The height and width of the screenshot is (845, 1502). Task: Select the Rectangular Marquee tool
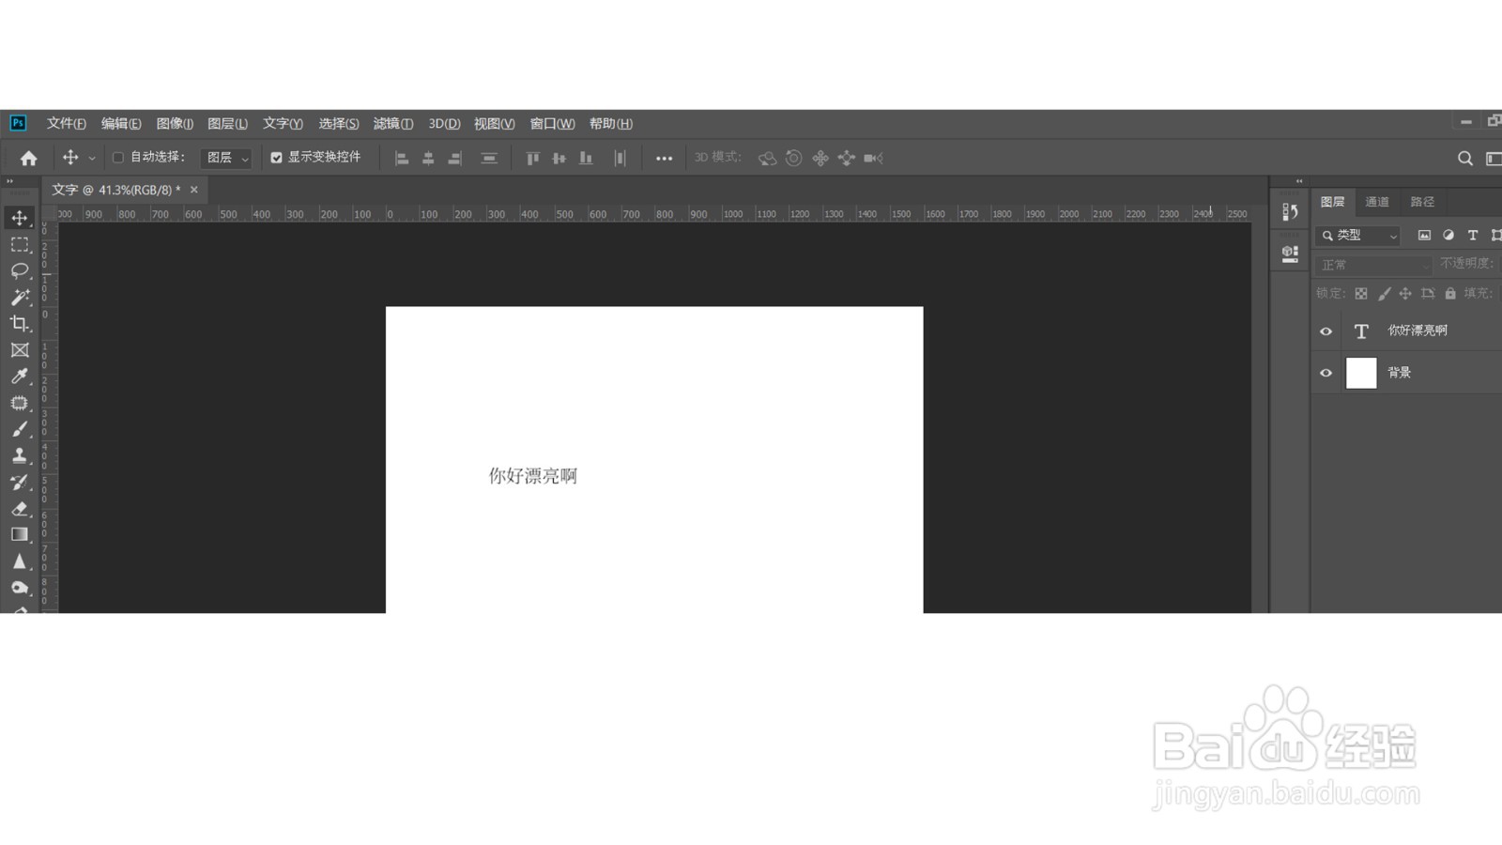pyautogui.click(x=19, y=244)
